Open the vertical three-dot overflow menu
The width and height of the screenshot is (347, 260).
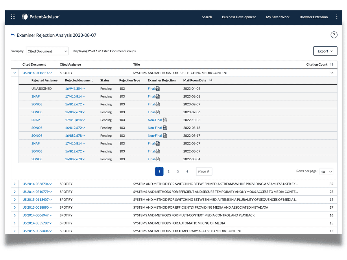(x=337, y=17)
